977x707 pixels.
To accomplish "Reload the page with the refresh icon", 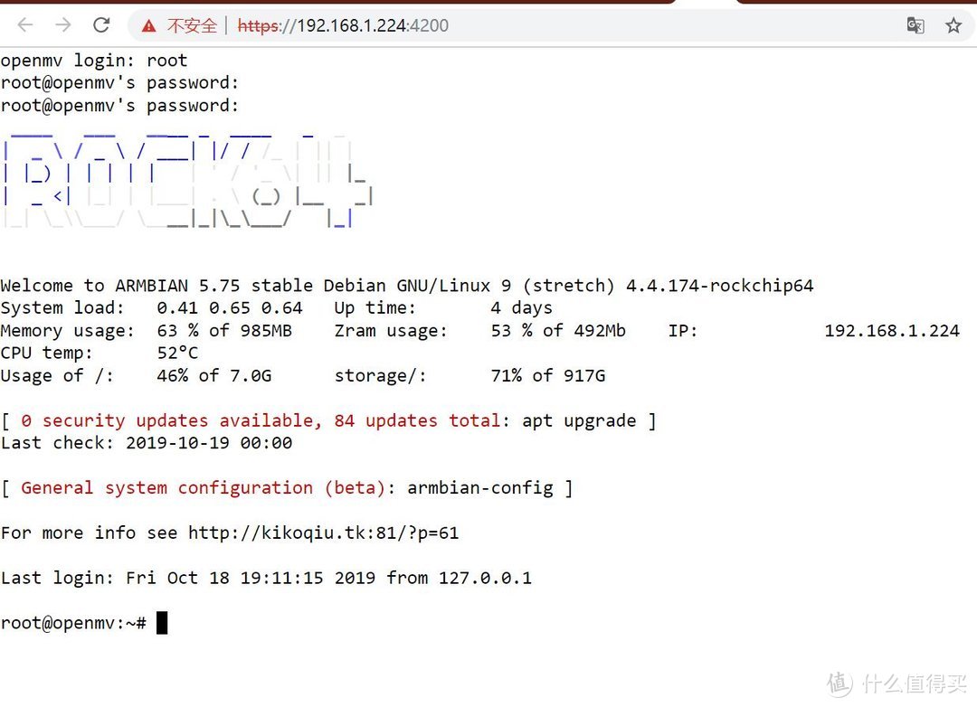I will point(101,25).
